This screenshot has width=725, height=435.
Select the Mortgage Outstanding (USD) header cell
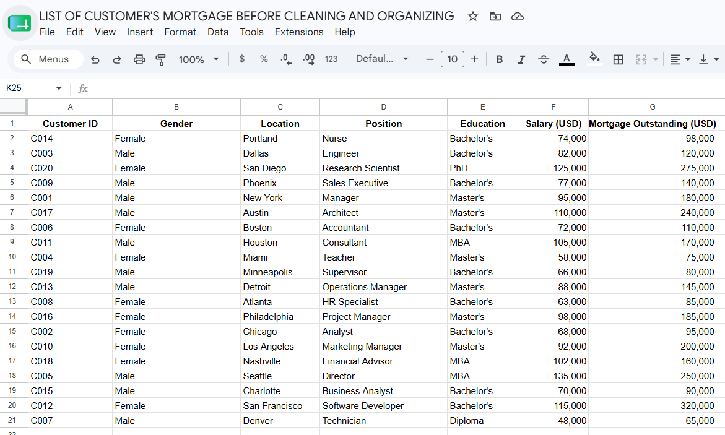point(653,123)
